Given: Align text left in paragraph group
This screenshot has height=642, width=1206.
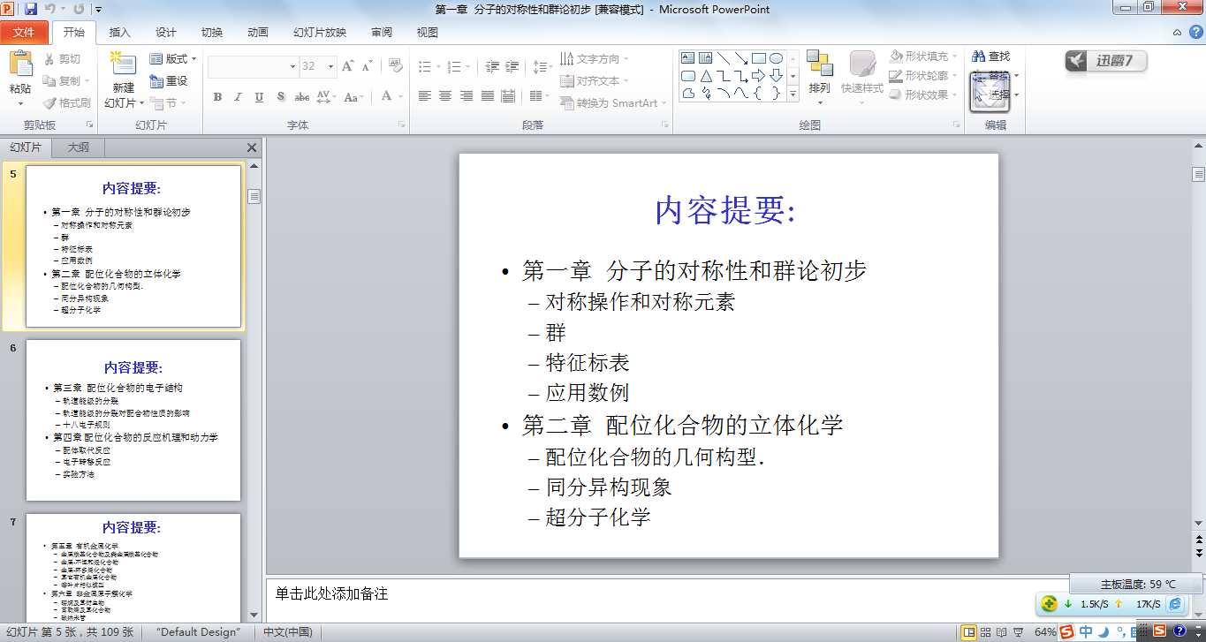Looking at the screenshot, I should [x=425, y=96].
